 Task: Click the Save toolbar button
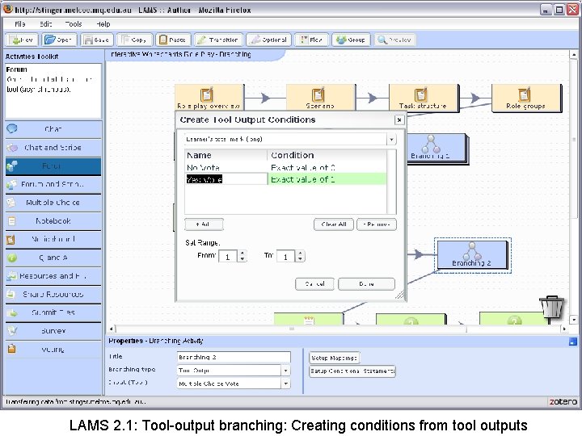pyautogui.click(x=96, y=40)
